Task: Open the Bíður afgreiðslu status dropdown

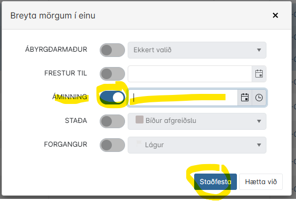Action: [x=197, y=121]
